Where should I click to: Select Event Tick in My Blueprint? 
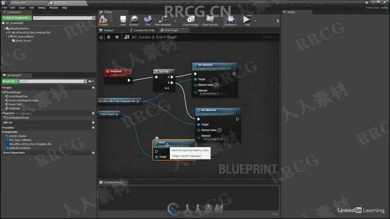[15, 104]
